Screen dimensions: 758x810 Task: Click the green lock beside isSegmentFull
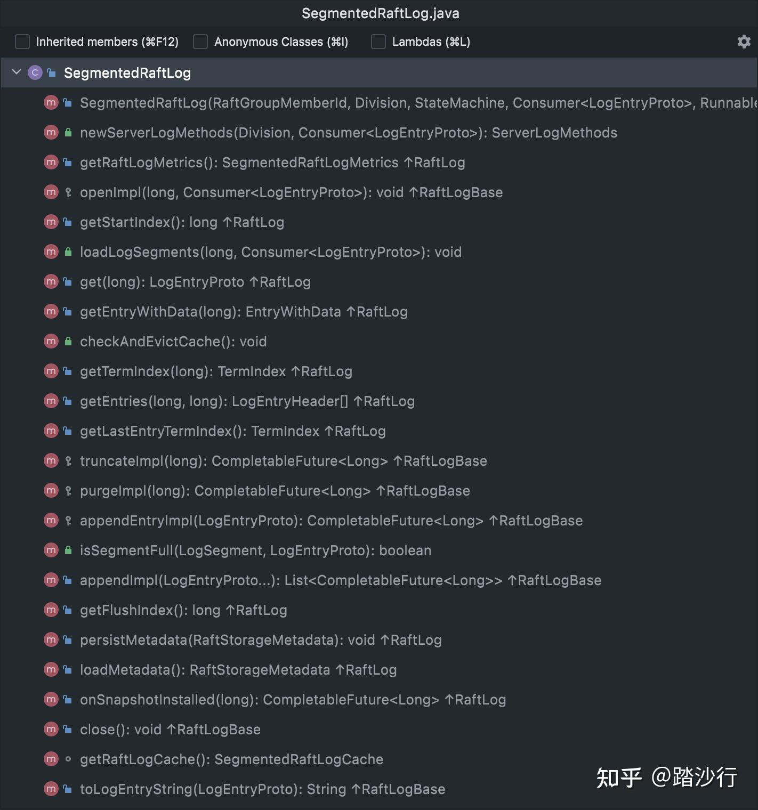click(x=67, y=550)
